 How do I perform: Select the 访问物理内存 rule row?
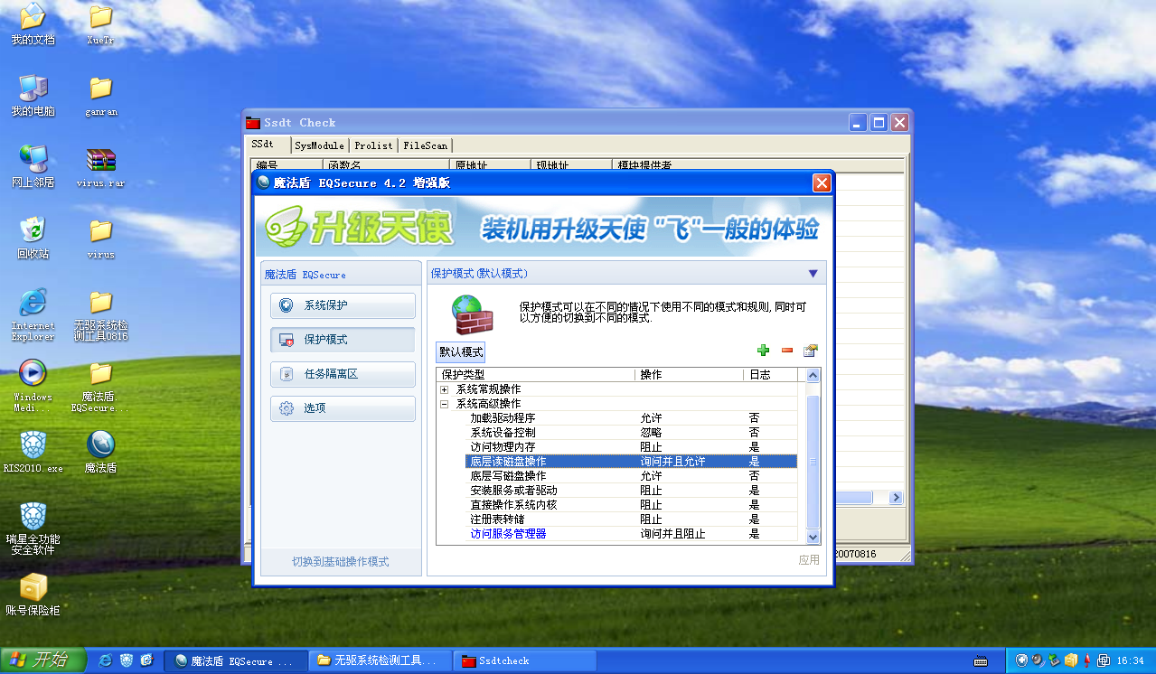point(631,447)
